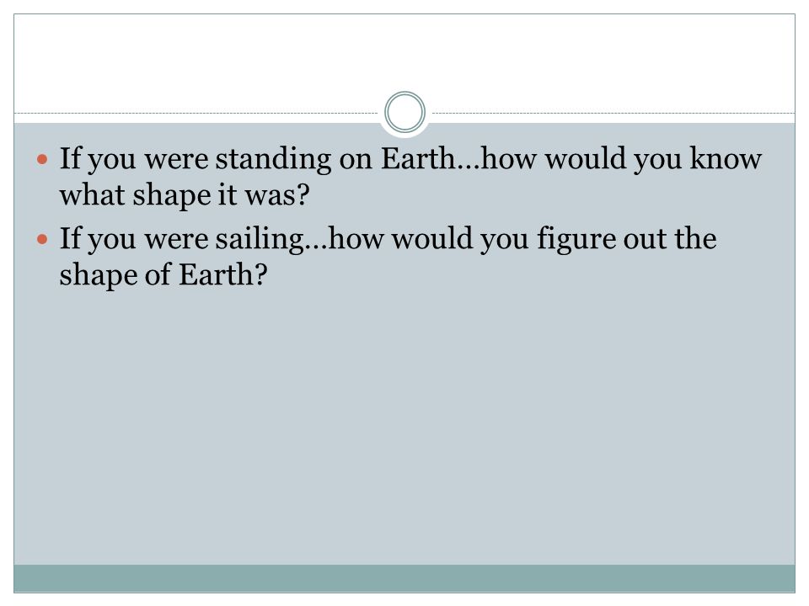Click the empty gray-blue area below the text

coord(404,428)
